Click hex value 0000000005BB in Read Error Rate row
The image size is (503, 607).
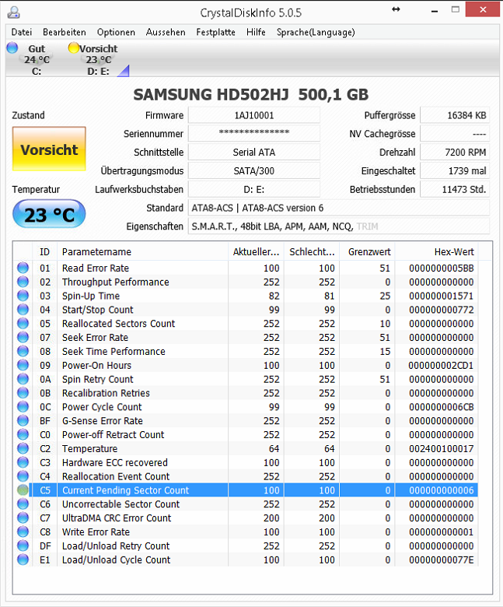coord(441,268)
